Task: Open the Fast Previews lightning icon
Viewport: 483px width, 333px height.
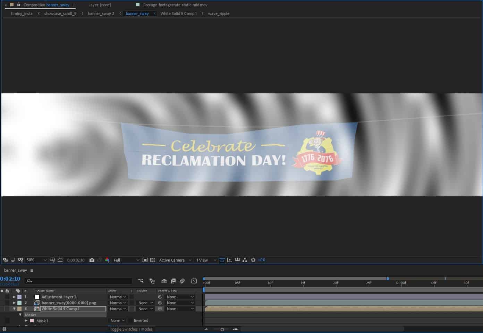Action: tap(230, 260)
